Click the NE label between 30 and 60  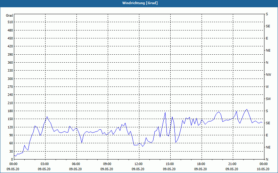[268, 147]
